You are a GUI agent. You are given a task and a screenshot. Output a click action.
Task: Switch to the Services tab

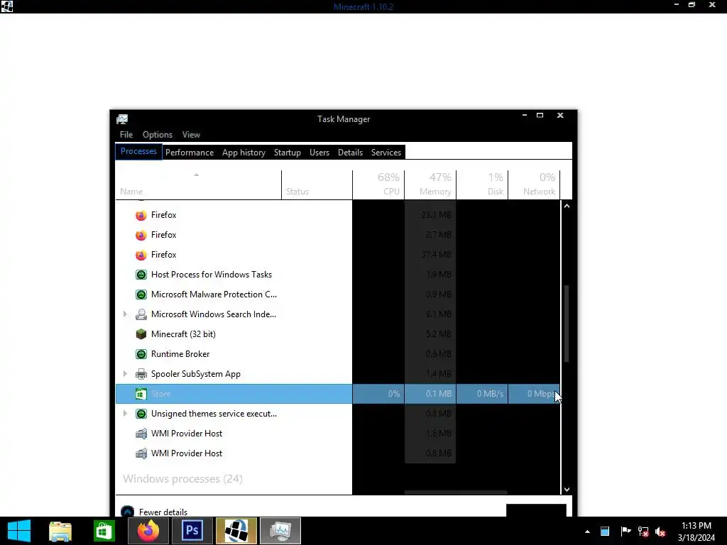[386, 152]
